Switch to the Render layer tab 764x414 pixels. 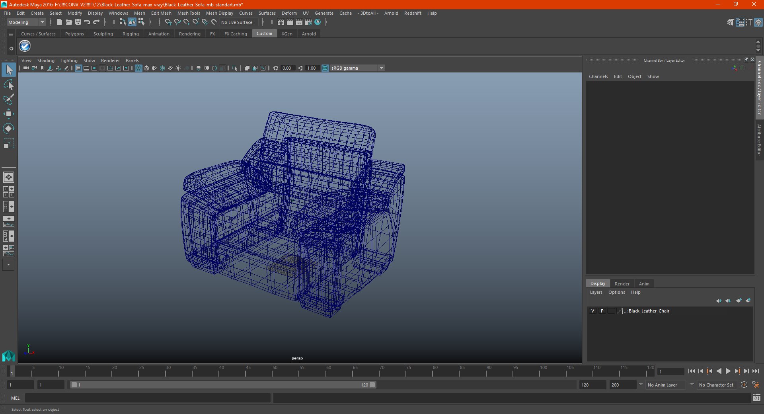622,284
